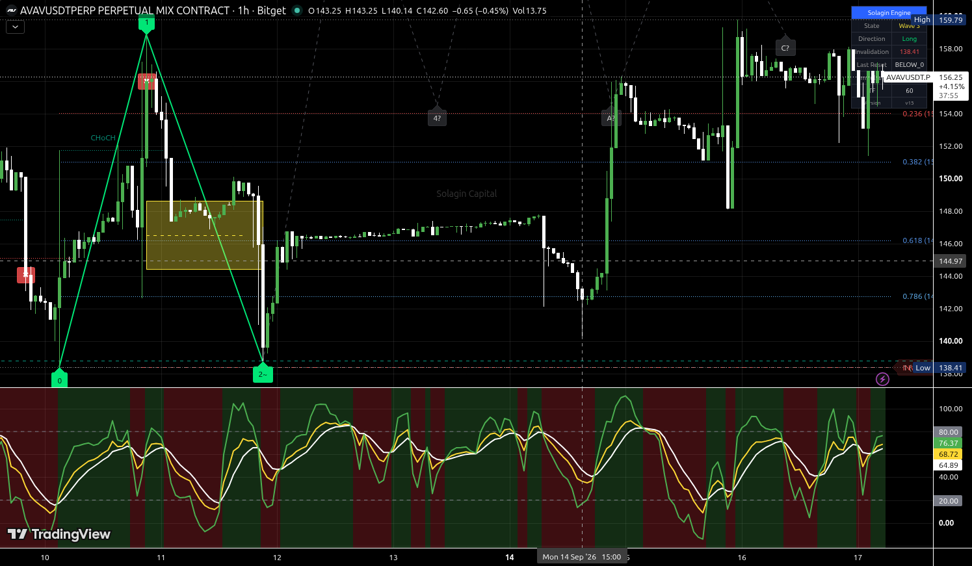Viewport: 972px width, 566px height.
Task: Collapse the chart legend with the chevron
Action: pos(15,27)
